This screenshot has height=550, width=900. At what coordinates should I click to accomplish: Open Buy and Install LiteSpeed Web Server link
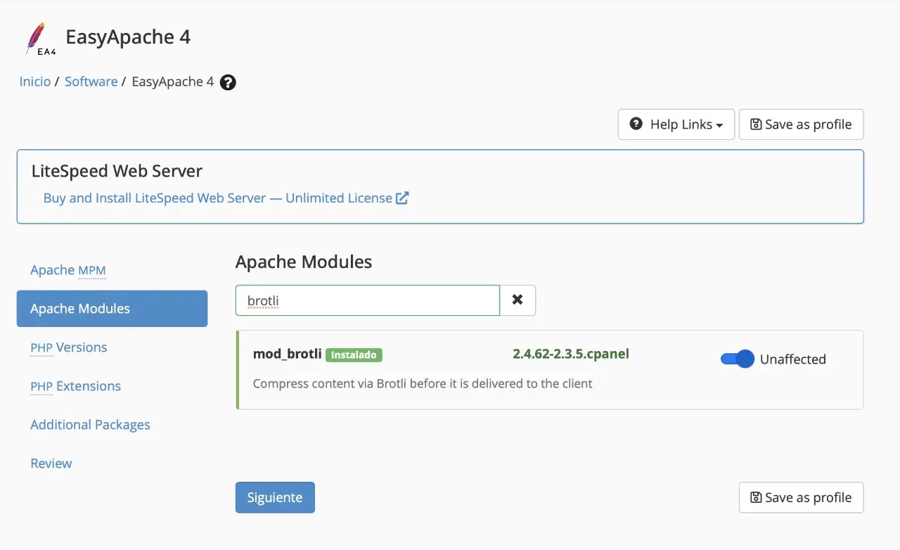coord(226,198)
